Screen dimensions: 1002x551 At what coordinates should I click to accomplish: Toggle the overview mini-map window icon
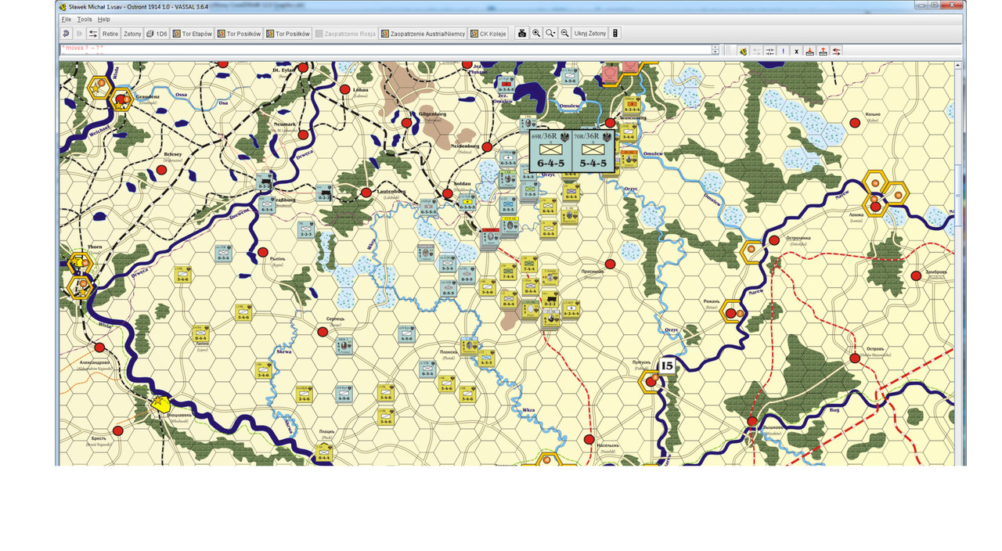[615, 34]
